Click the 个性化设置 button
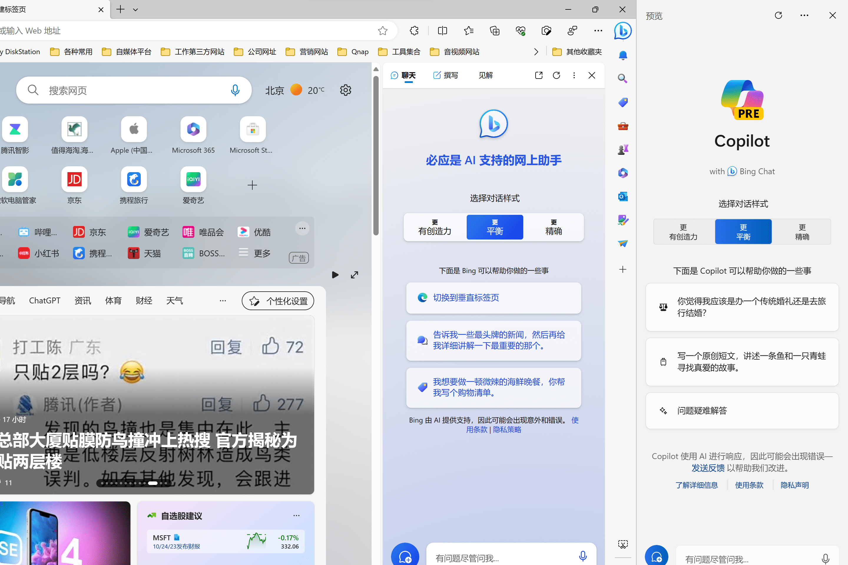This screenshot has width=848, height=565. 278,301
